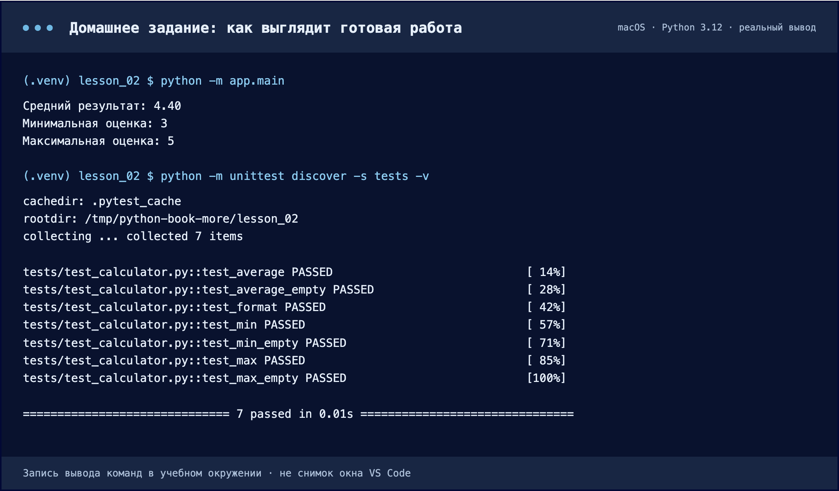Select the 'test_max_empty PASSED' result row
This screenshot has height=491, width=839.
pyautogui.click(x=294, y=378)
